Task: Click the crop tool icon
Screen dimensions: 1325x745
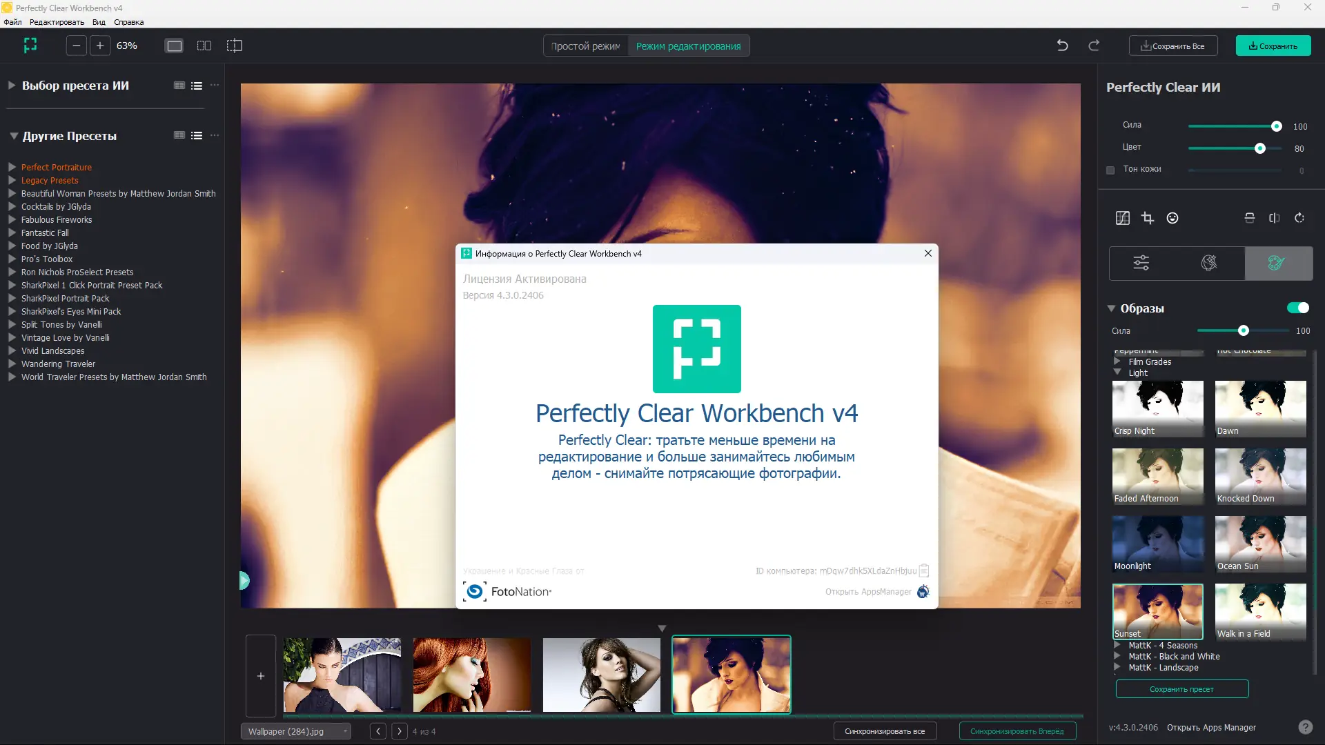Action: pos(1147,218)
